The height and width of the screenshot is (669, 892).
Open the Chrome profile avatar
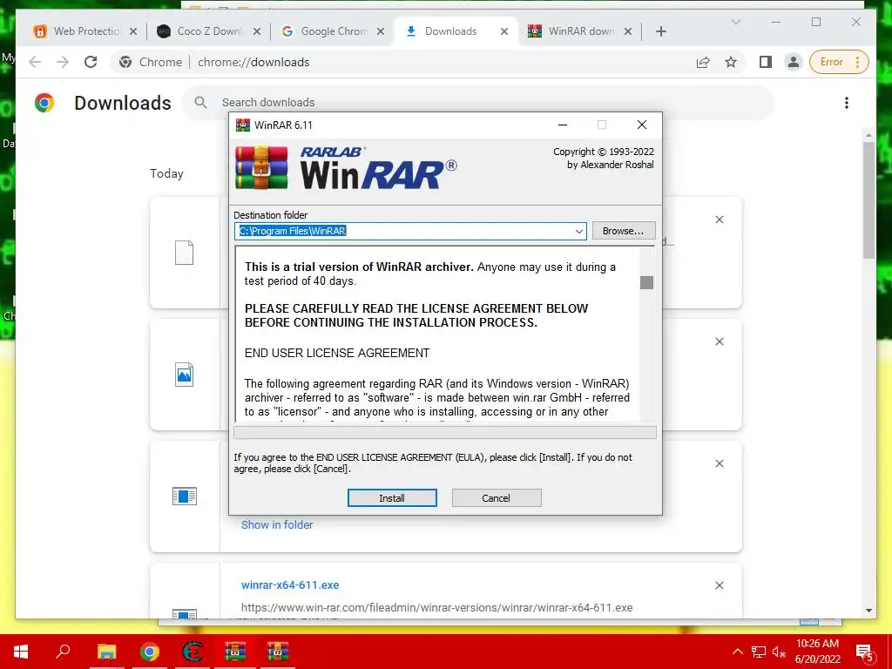pyautogui.click(x=793, y=62)
